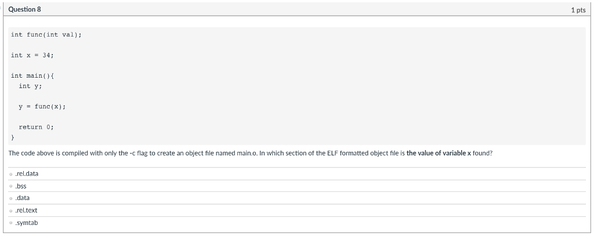Click the closing brace of main function
Image resolution: width=594 pixels, height=236 pixels.
coord(13,137)
